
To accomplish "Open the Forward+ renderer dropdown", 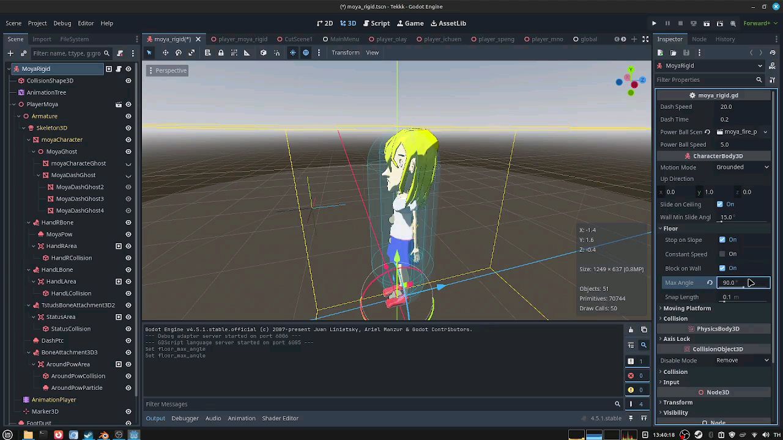I will (759, 23).
